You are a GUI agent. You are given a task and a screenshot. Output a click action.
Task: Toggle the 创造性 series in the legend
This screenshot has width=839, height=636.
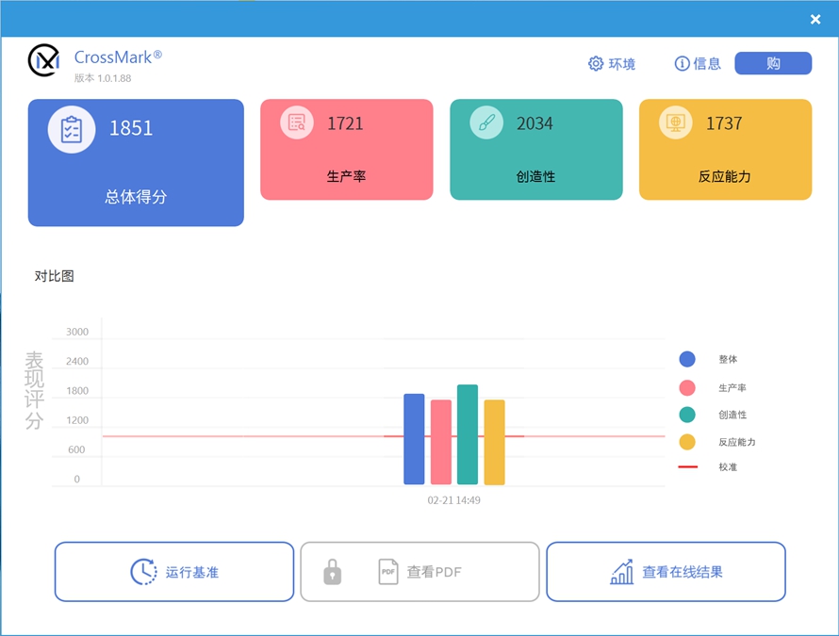[x=687, y=413]
